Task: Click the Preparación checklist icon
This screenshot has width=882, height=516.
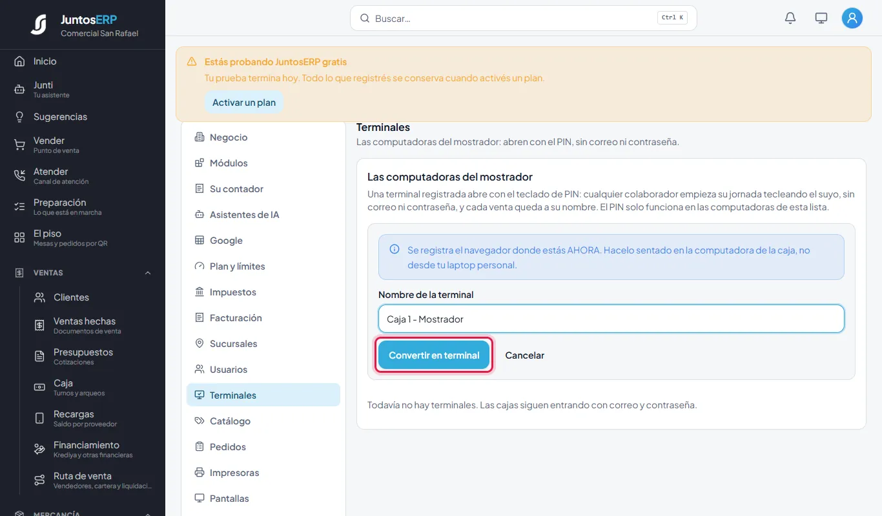Action: (x=19, y=207)
